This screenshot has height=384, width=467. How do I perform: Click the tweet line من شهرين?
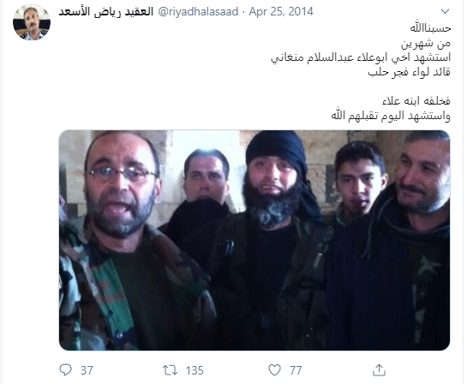coord(426,43)
